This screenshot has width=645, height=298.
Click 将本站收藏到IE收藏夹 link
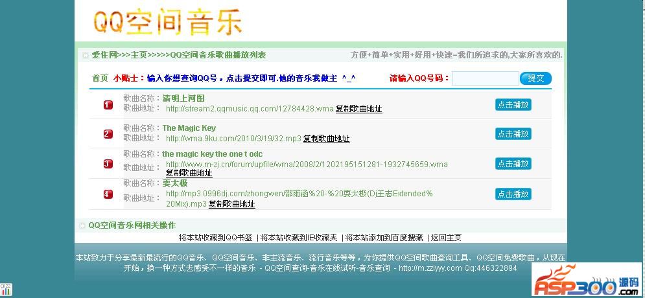[299, 238]
